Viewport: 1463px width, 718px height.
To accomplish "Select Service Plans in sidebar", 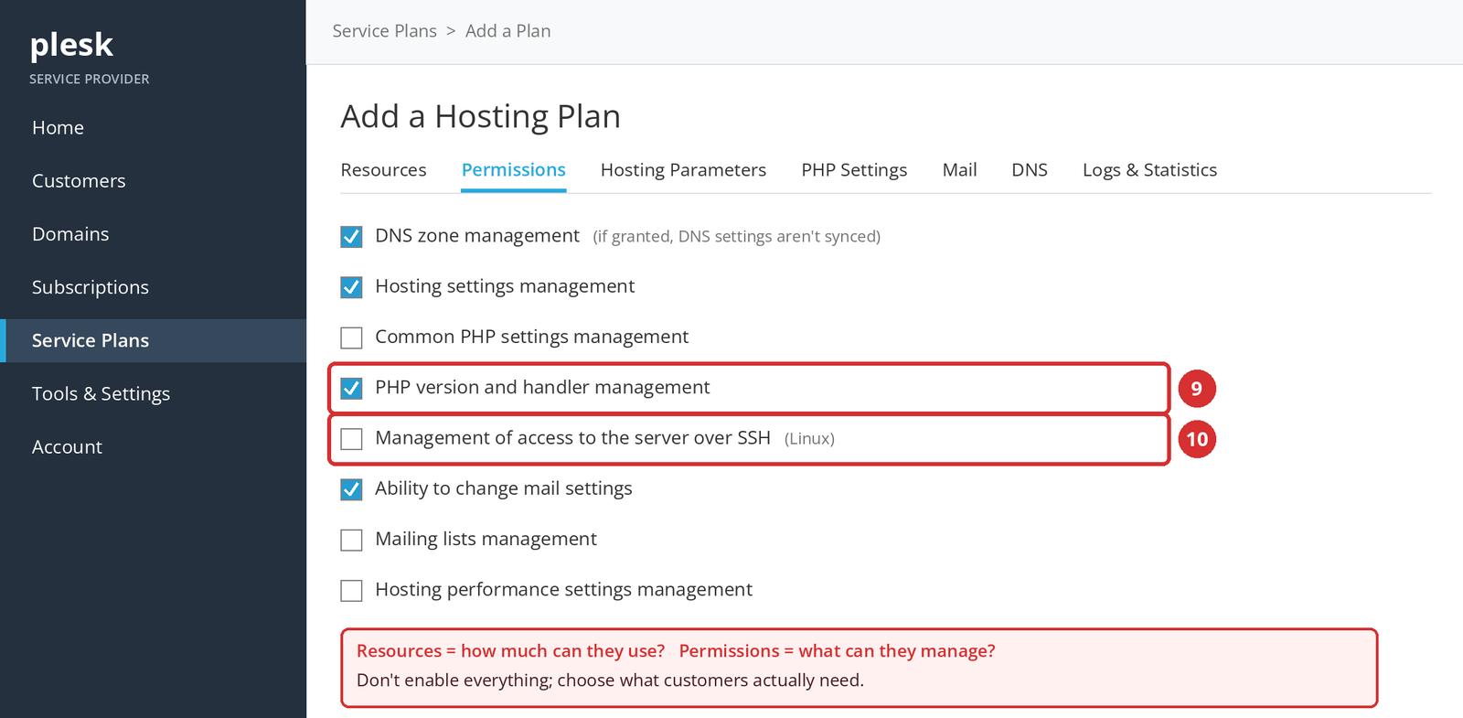I will [x=153, y=340].
